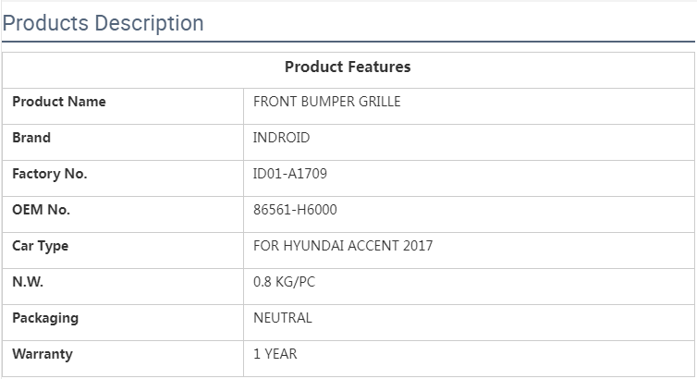Click the 86561-H6000 OEM number
Screen dimensions: 697x379
pos(295,210)
